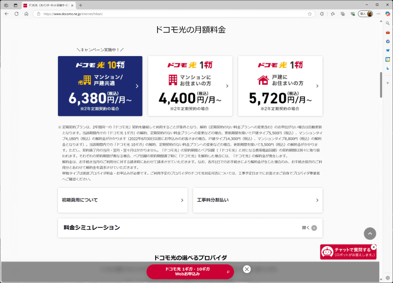Click the ドコモ光の月額料金 heading
Screen dimensions: 393x283
coord(191,30)
